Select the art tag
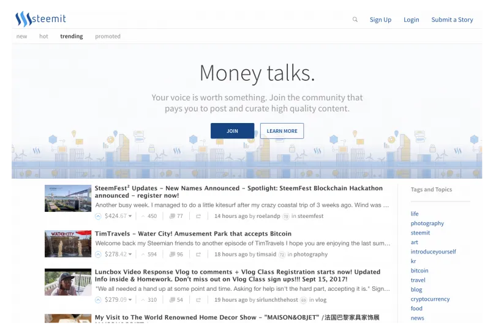This screenshot has width=496, height=333. coord(415,242)
